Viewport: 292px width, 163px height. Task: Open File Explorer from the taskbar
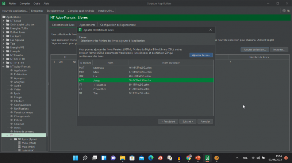tap(123, 158)
